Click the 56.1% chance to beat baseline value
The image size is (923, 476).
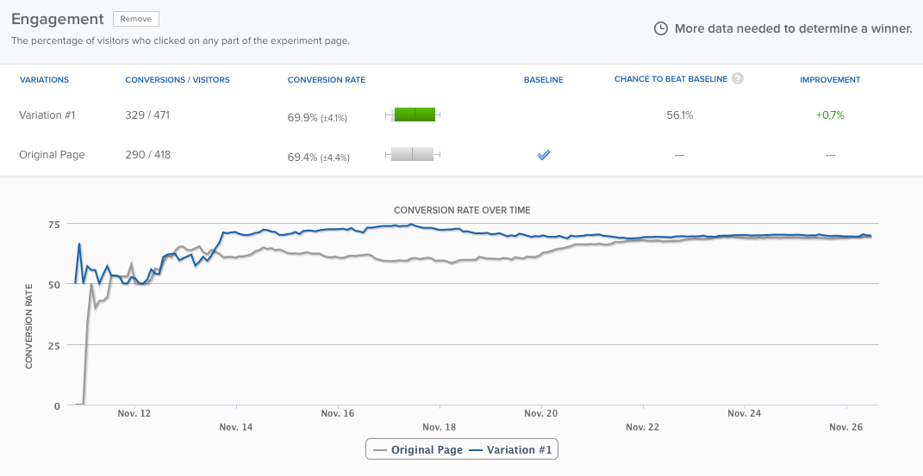pyautogui.click(x=679, y=114)
